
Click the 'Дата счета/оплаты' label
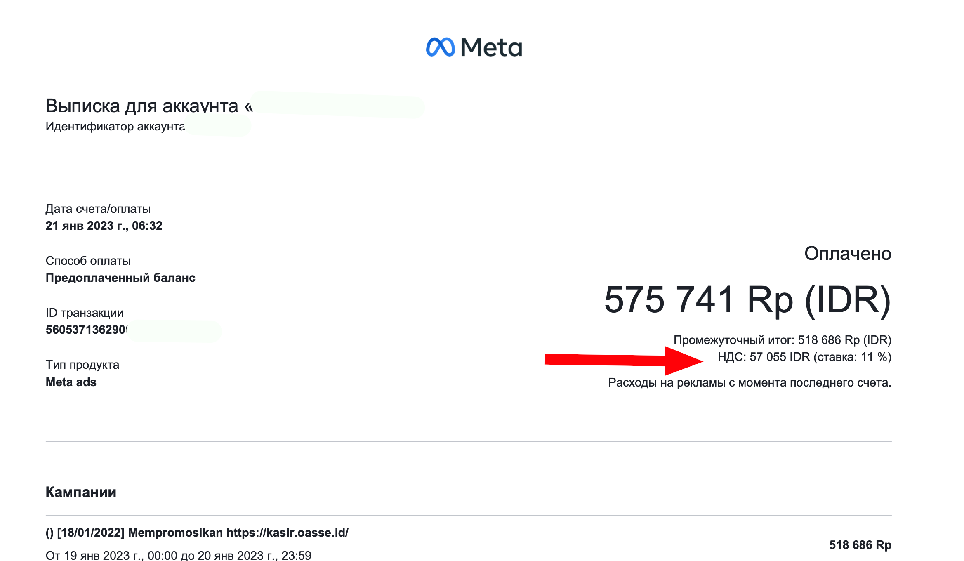(x=98, y=209)
